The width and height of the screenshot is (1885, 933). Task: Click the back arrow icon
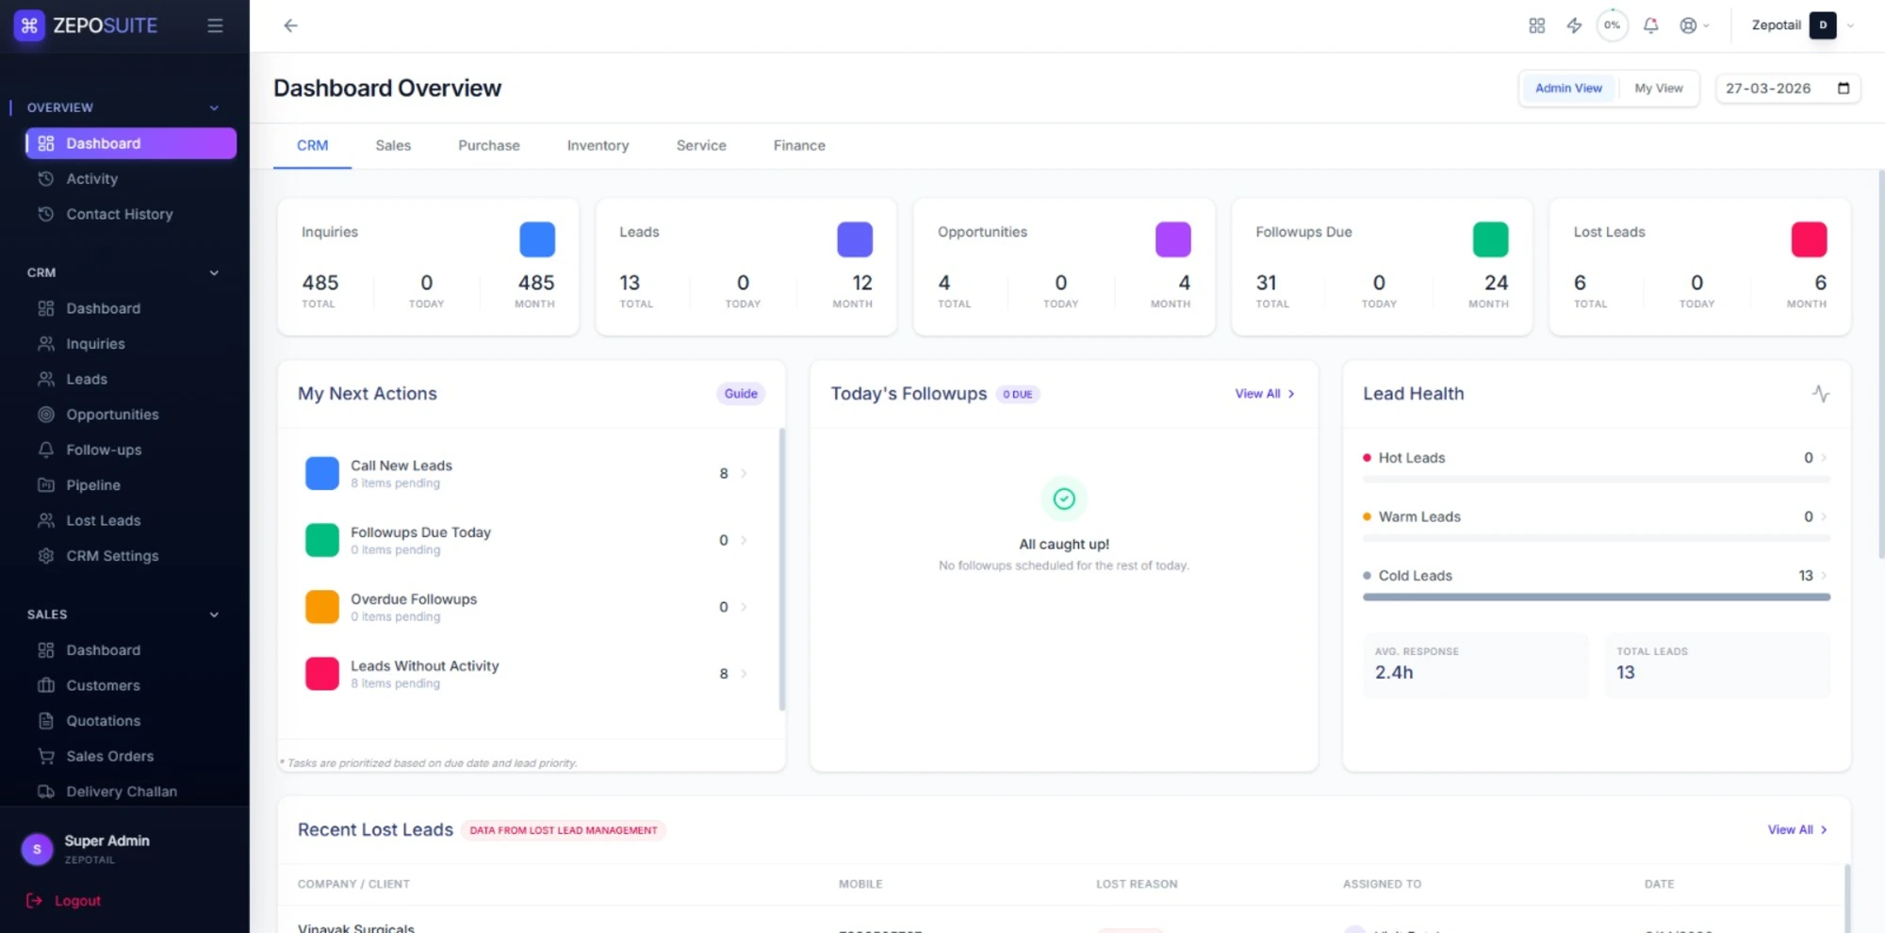point(290,25)
